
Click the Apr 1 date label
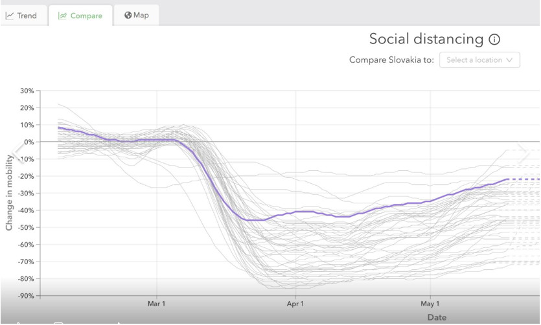pos(295,303)
